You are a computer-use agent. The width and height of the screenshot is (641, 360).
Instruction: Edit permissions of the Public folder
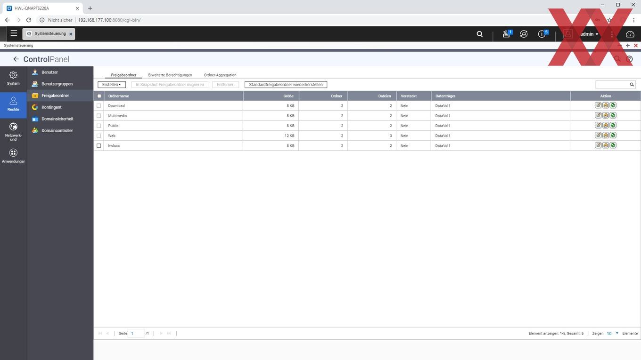point(606,125)
